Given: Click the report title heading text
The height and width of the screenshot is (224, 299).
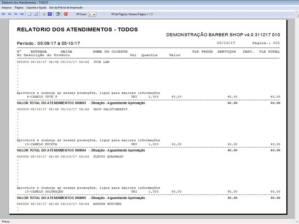Looking at the screenshot, I should pos(77,29).
